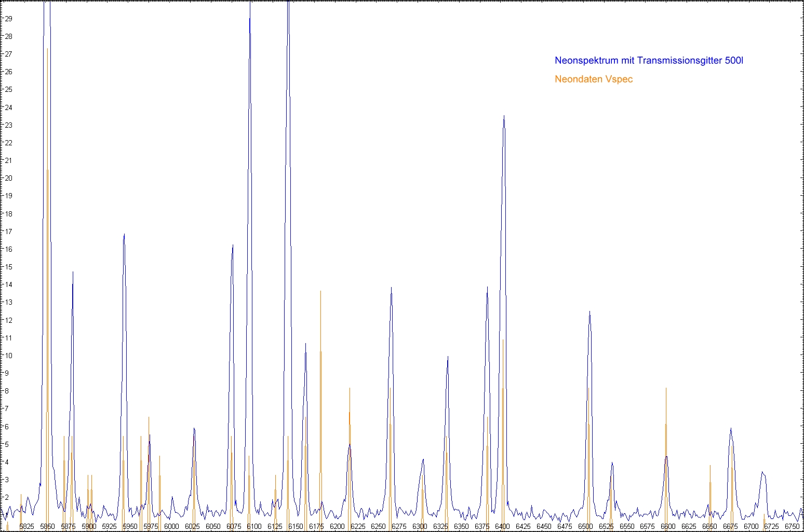
Task: Click the blue 'Neonspektrum mit Transmissionsgitter 500l' legend text
Action: [x=649, y=61]
